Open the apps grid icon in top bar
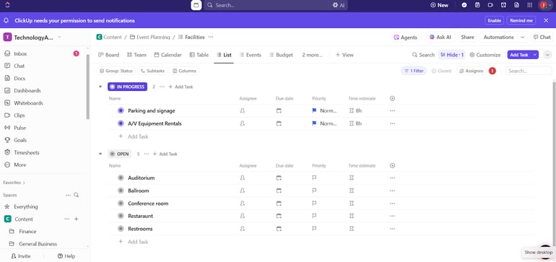Screen dimensions: 556x262 click(530, 5)
